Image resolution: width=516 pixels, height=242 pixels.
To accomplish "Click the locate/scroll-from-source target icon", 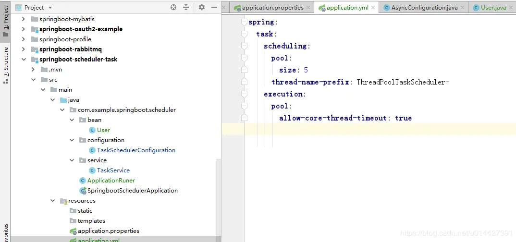I will click(x=173, y=7).
